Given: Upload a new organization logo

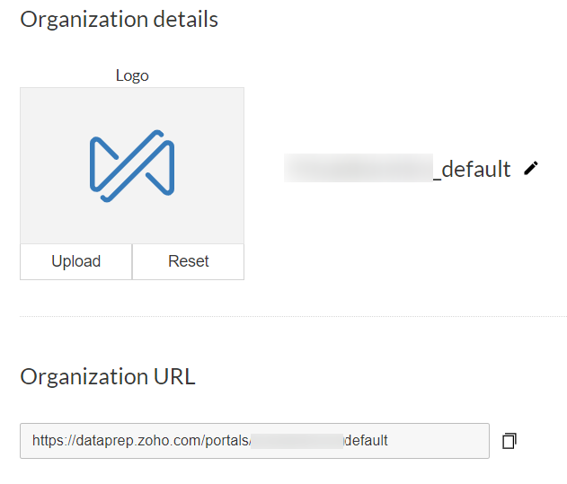Looking at the screenshot, I should 76,261.
